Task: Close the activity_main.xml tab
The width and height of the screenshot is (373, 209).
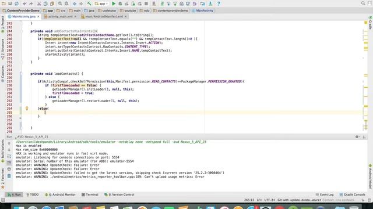Action: coord(75,17)
